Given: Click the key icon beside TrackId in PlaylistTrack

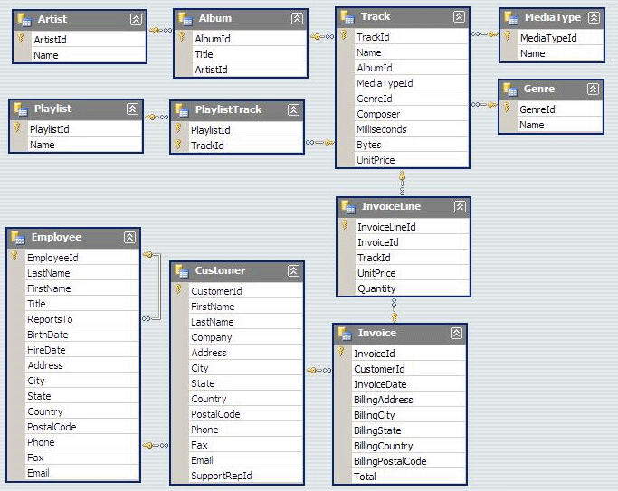Looking at the screenshot, I should coord(178,144).
